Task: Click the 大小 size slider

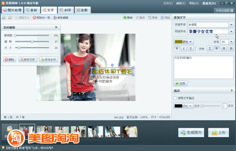Action: point(32,48)
